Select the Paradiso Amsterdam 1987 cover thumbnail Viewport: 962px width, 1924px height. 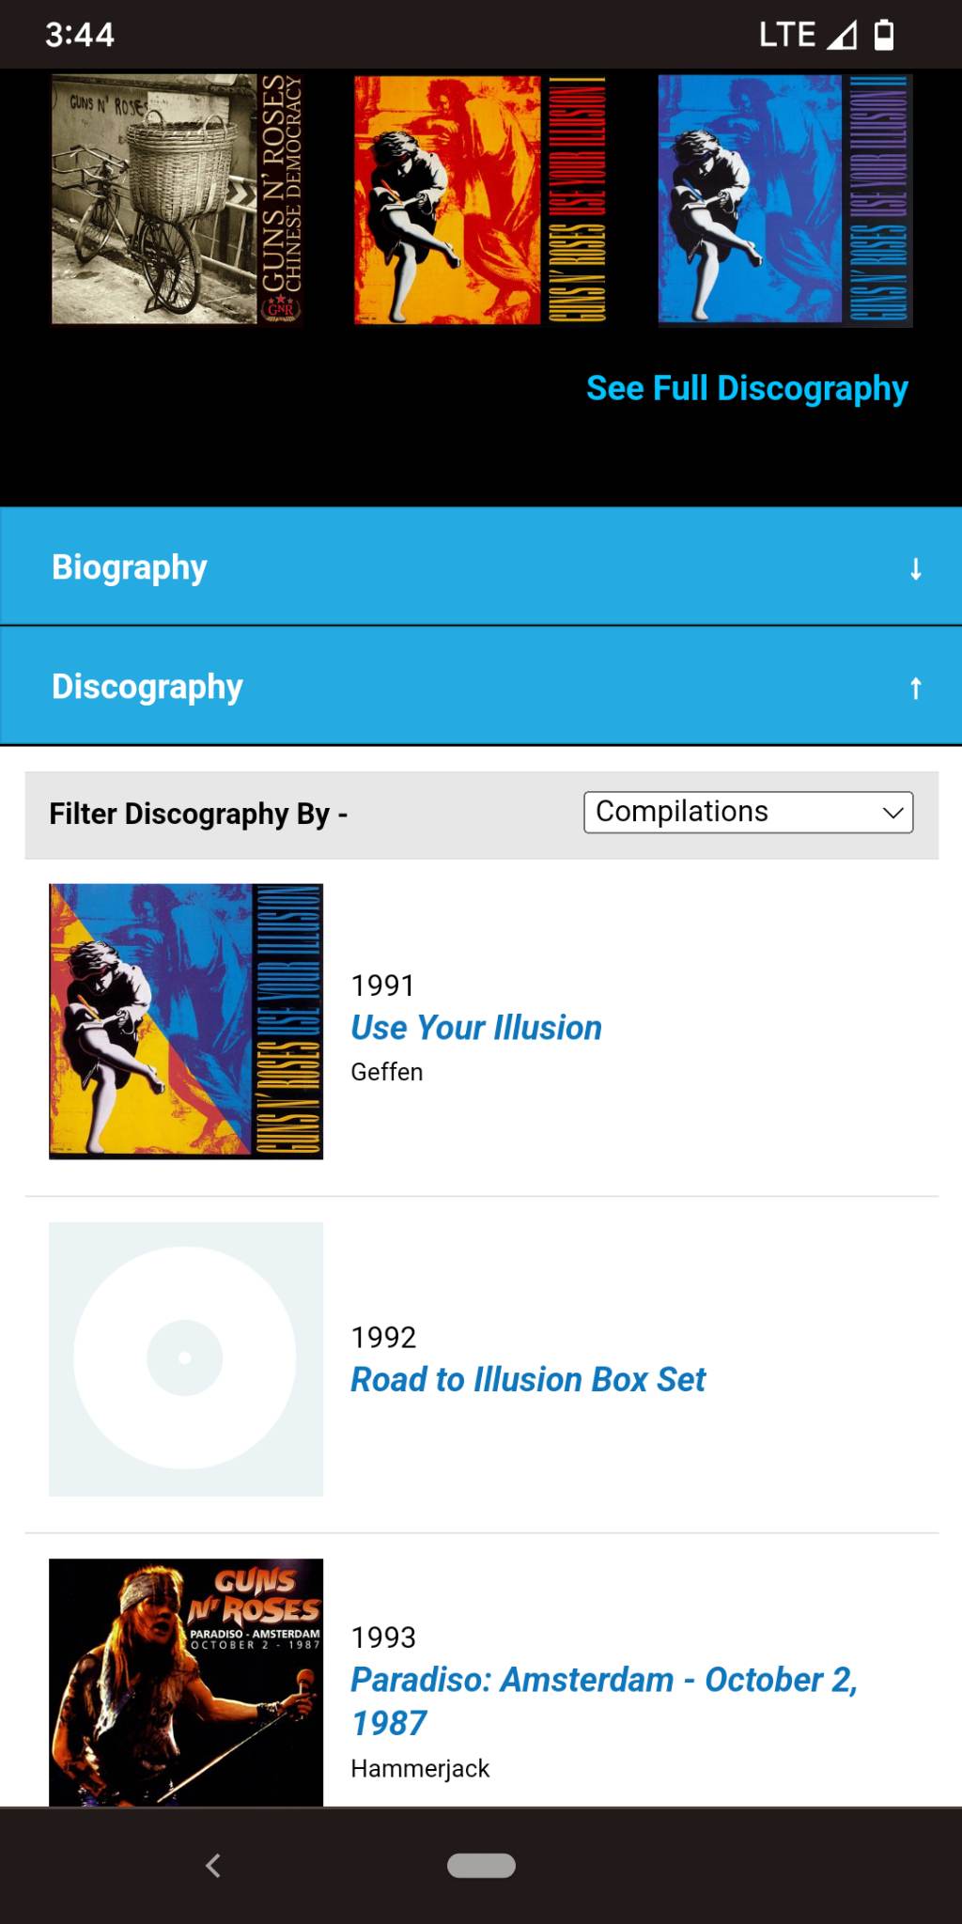(186, 1682)
